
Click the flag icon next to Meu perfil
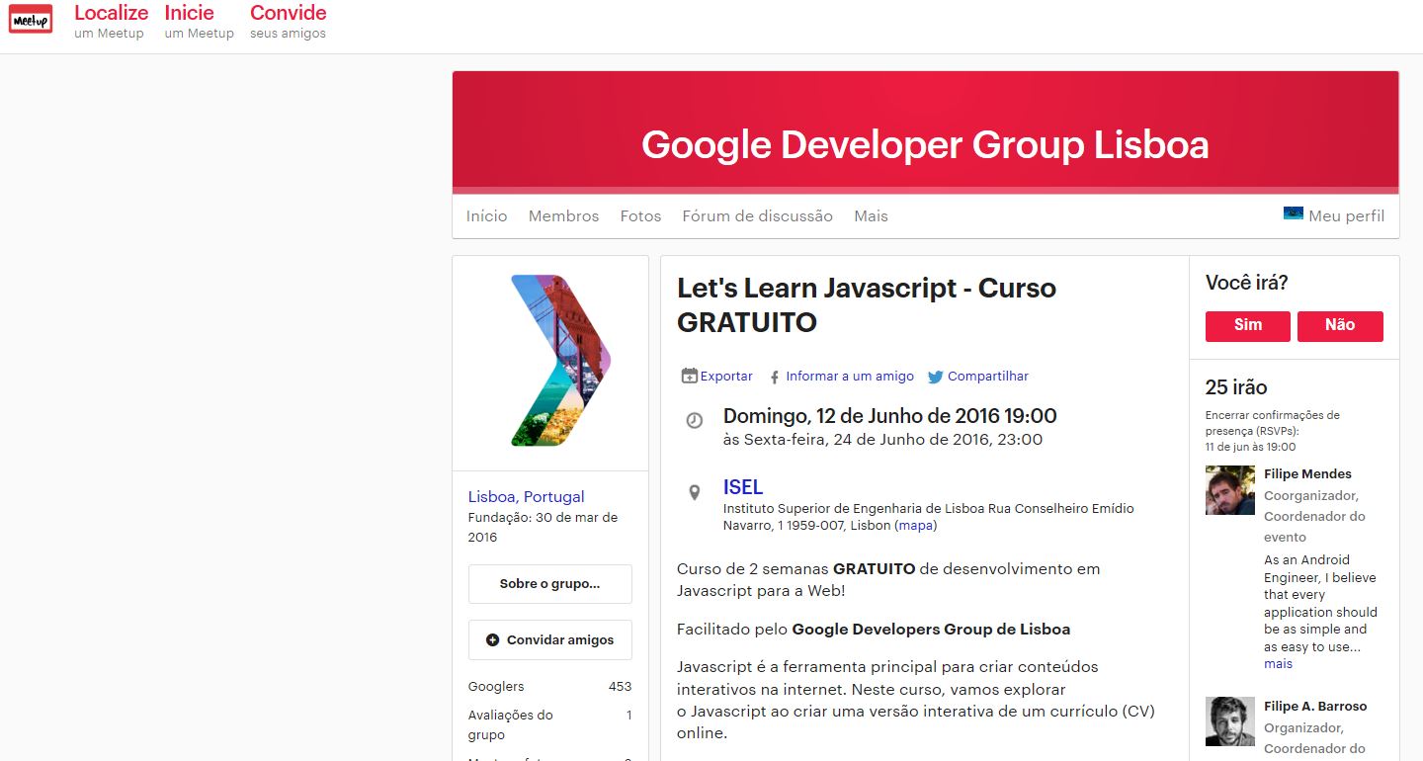(1294, 212)
